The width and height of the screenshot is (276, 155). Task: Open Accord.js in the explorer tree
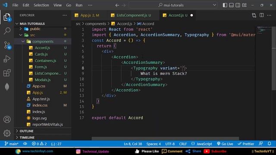tap(42, 48)
